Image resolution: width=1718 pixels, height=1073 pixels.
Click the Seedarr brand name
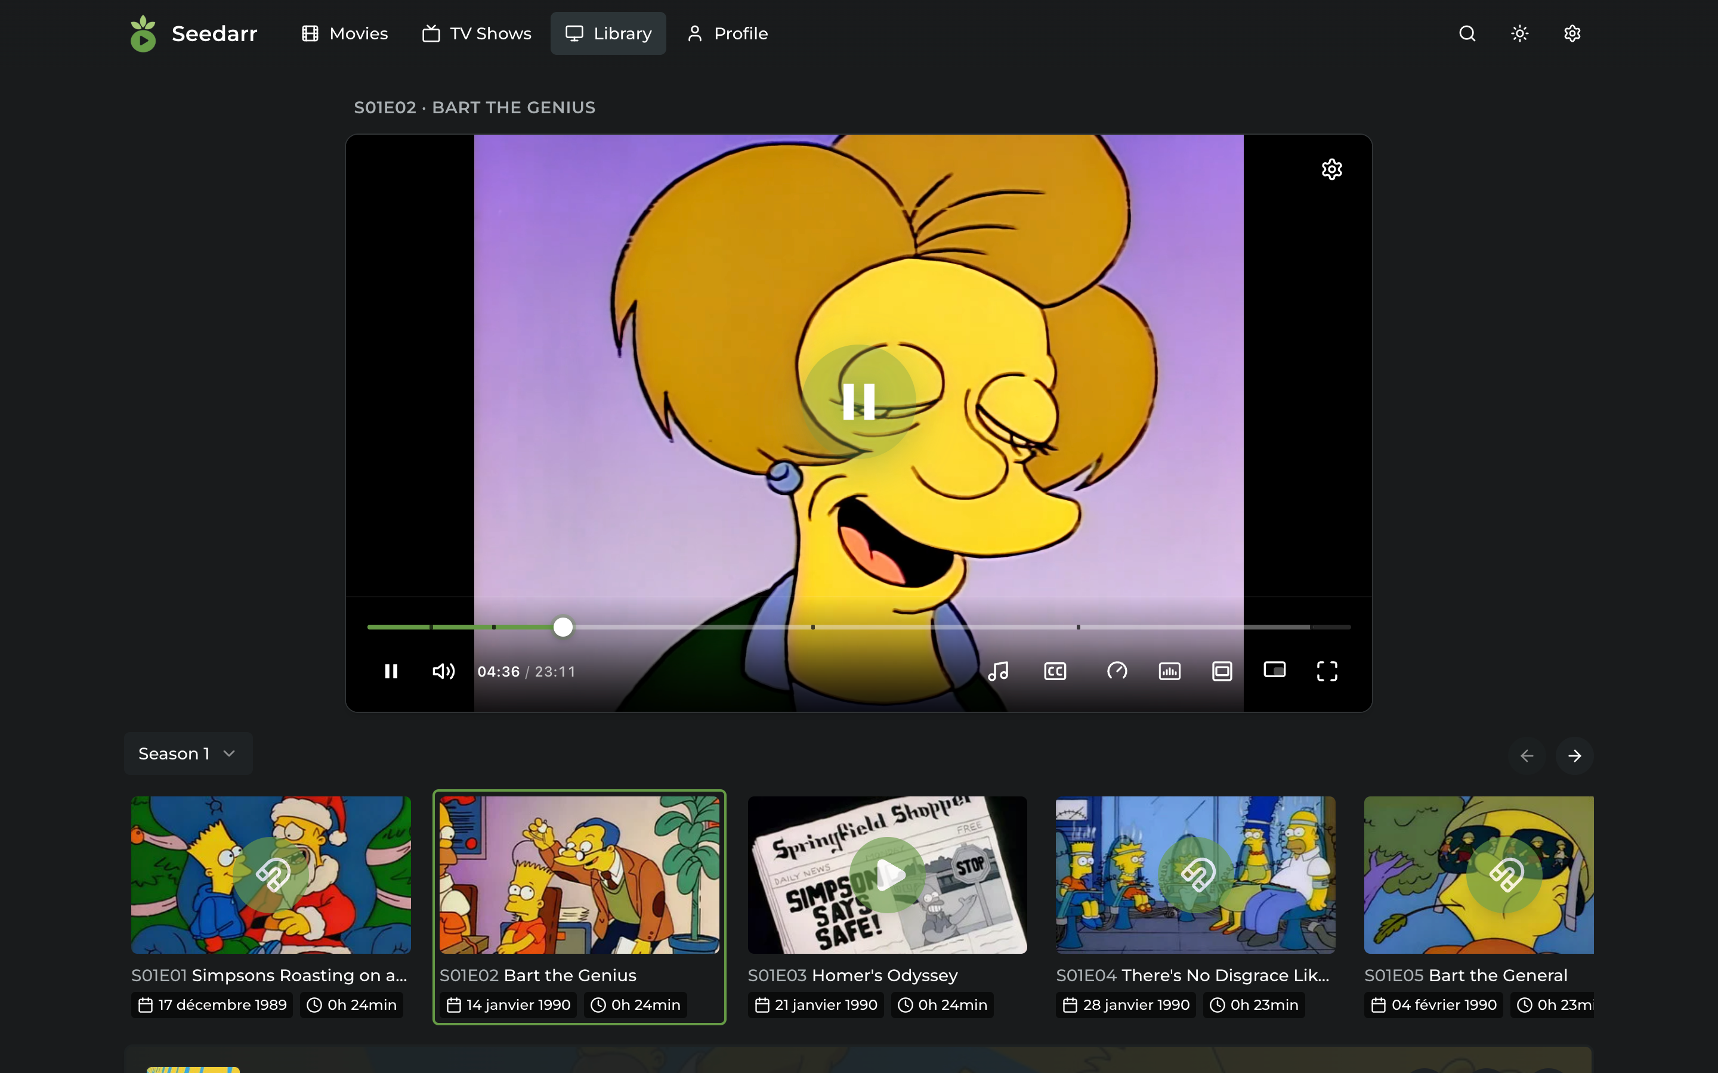(214, 33)
